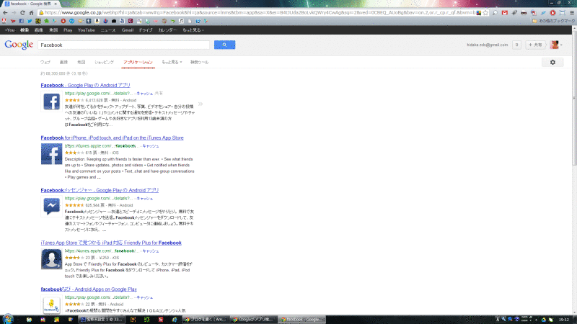This screenshot has height=324, width=577.
Task: Open ニュース in black Google bar
Action: coord(108,30)
